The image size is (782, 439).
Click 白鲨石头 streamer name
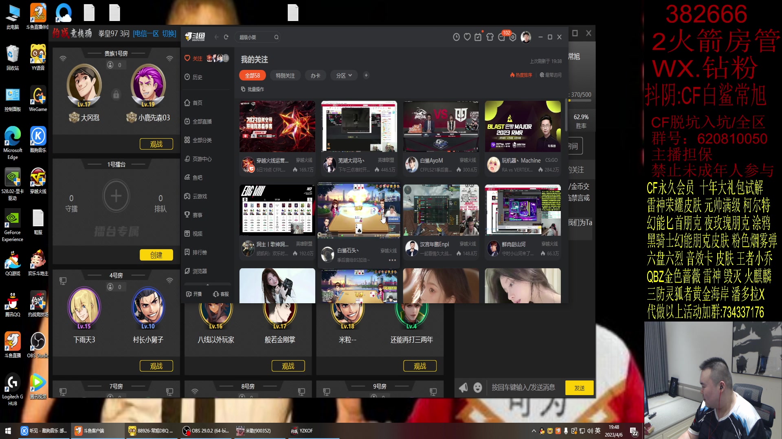click(348, 250)
